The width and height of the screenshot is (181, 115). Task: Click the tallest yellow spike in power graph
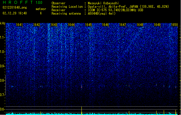(x=82, y=111)
